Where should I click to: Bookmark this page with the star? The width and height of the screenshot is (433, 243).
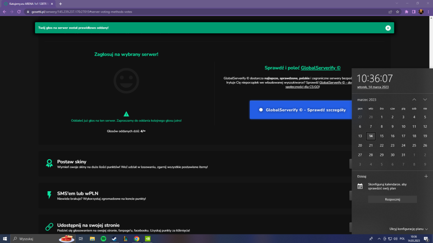point(397,12)
